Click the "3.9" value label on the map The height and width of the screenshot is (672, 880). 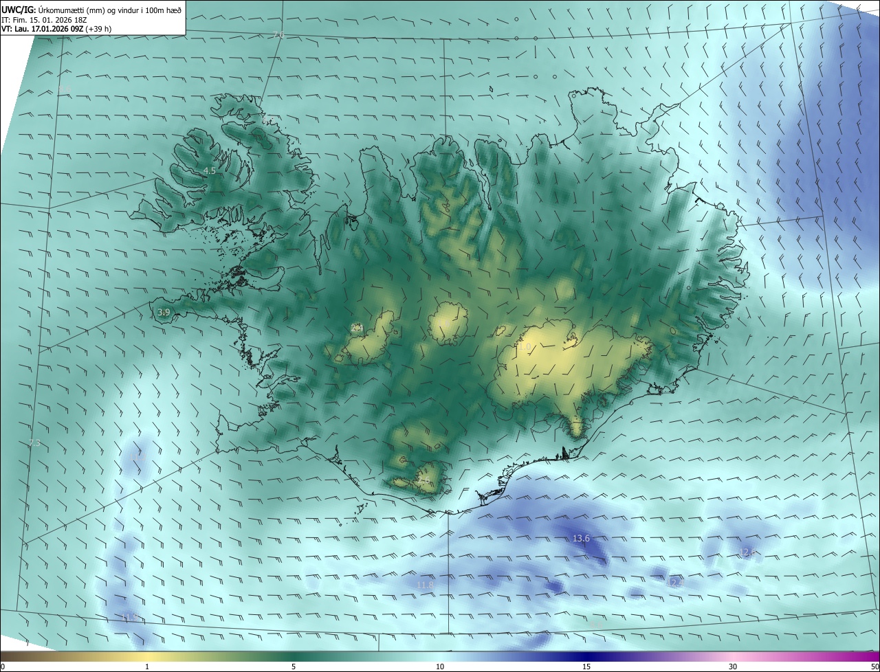(164, 313)
